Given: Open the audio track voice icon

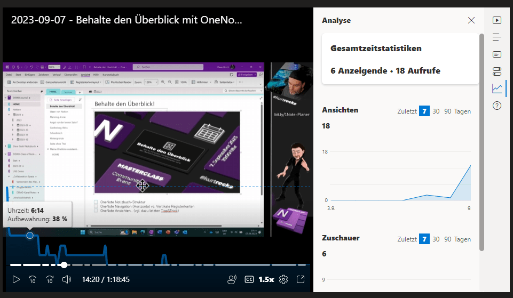Looking at the screenshot, I should tap(232, 279).
